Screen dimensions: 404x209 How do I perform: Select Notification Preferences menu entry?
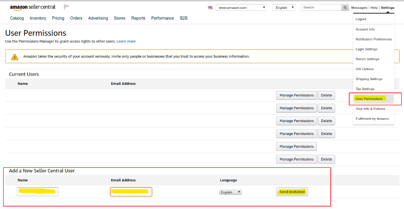point(374,39)
